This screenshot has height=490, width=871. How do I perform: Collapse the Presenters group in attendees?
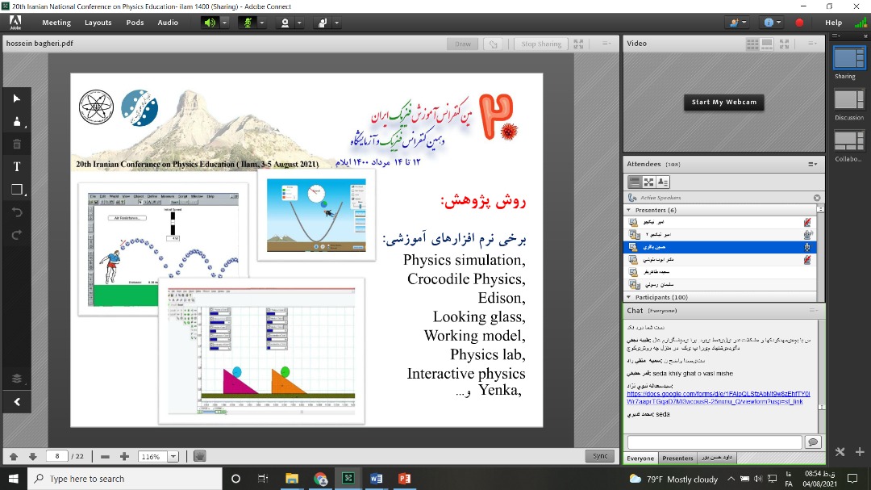(629, 210)
